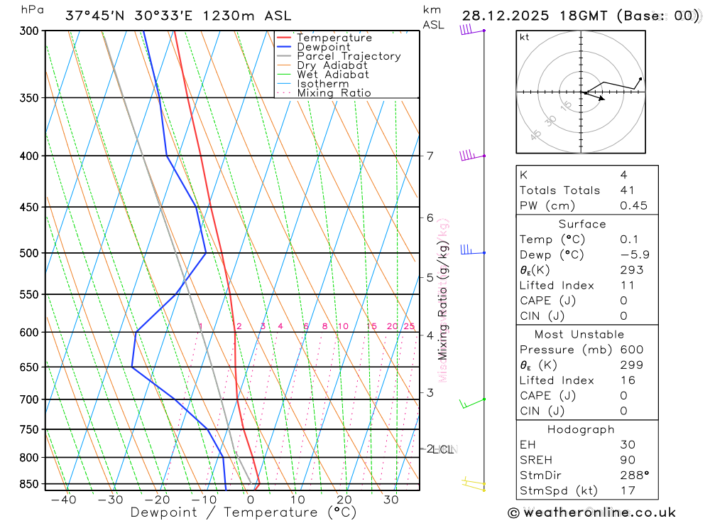Select the Wet Adiabat legend label
Viewport: 710px width, 521px height.
point(333,75)
